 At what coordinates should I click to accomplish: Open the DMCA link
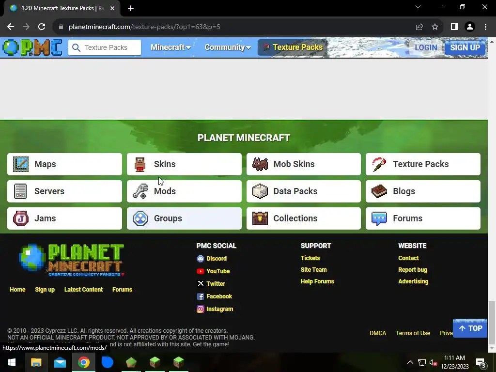[x=378, y=333]
